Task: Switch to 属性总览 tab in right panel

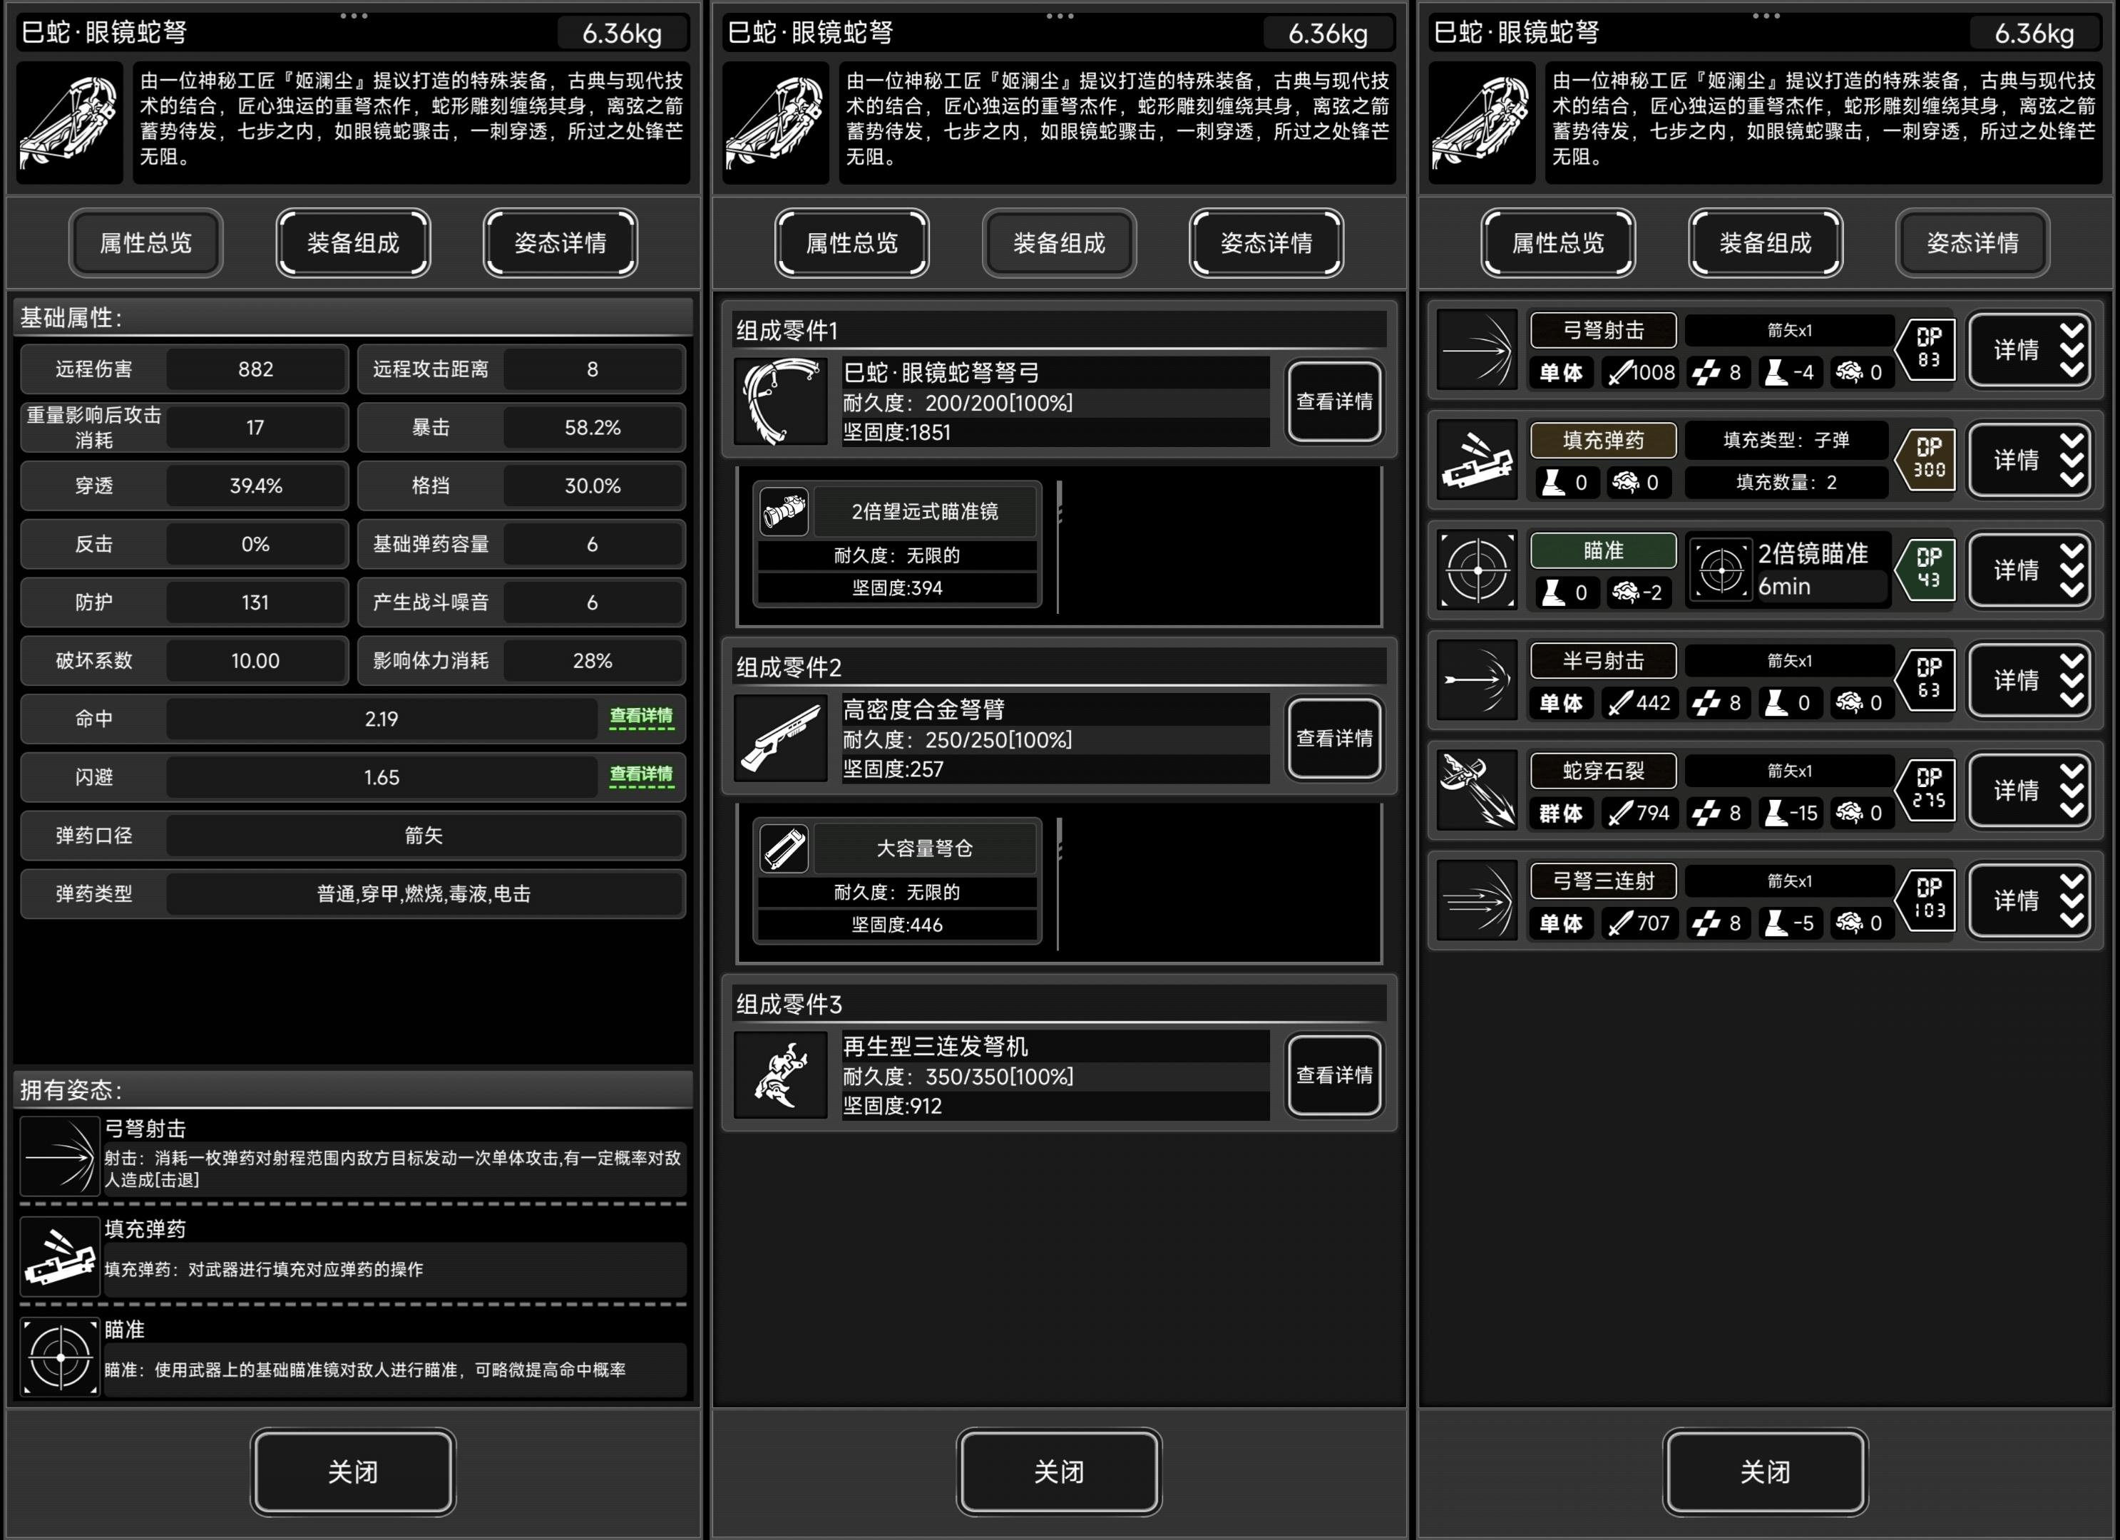Action: pyautogui.click(x=1557, y=243)
